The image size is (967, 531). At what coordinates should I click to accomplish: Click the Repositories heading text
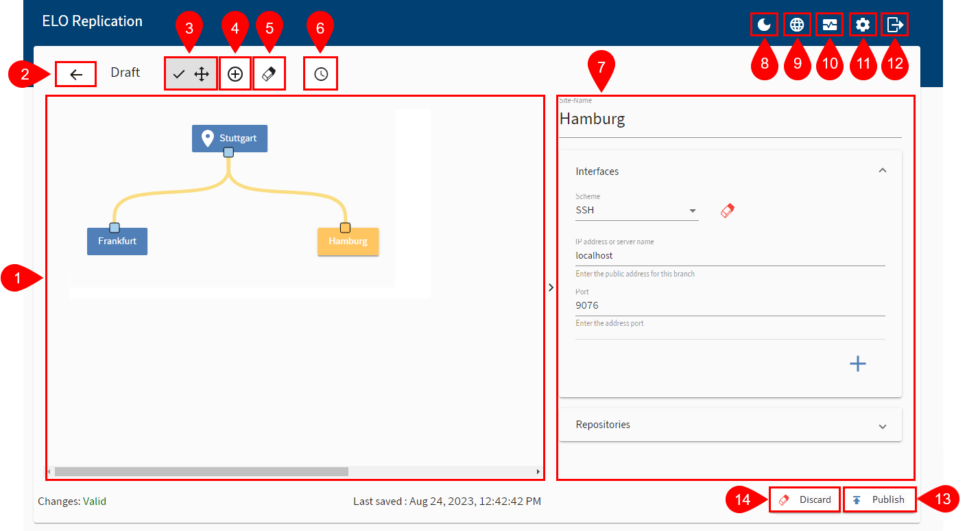(x=603, y=425)
